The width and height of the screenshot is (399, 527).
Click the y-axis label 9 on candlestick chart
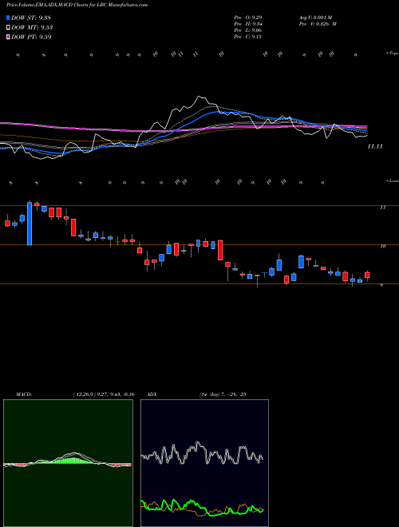pyautogui.click(x=381, y=285)
